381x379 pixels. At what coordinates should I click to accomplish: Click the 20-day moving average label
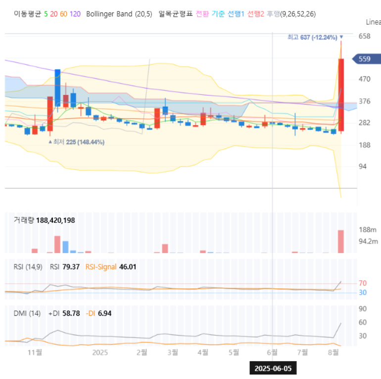click(54, 14)
